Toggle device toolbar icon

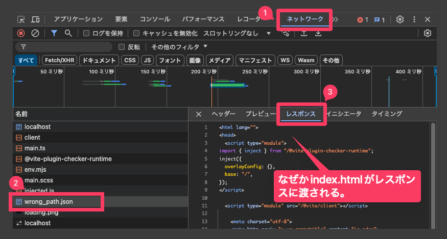35,19
